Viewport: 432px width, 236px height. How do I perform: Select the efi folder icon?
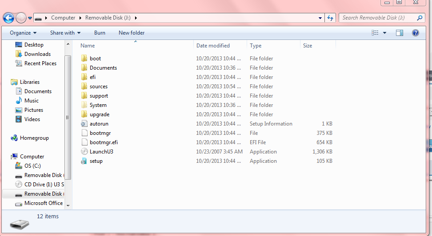(x=84, y=77)
